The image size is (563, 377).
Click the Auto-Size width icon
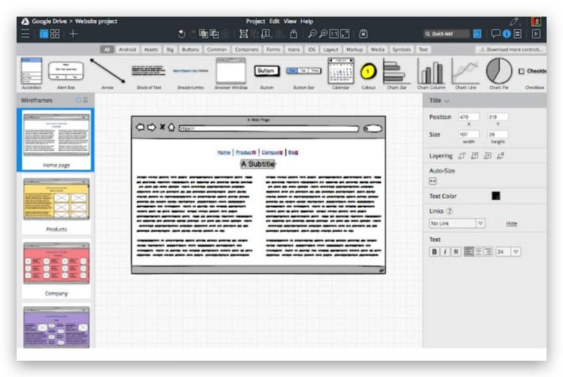(x=433, y=181)
